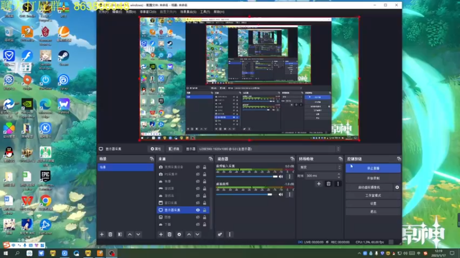
Task: Unlock the 窗口采集 source
Action: [x=205, y=203]
